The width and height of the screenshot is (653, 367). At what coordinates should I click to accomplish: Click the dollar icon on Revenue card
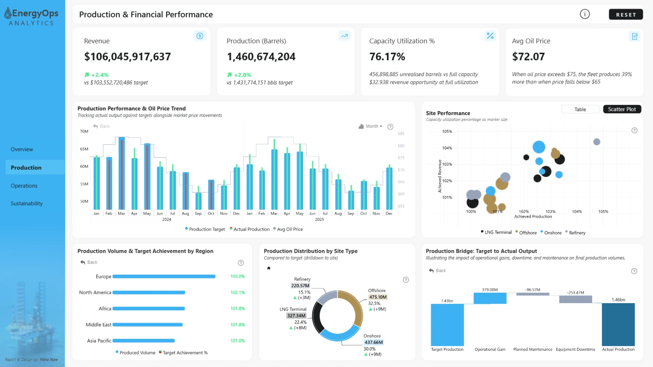(x=200, y=36)
